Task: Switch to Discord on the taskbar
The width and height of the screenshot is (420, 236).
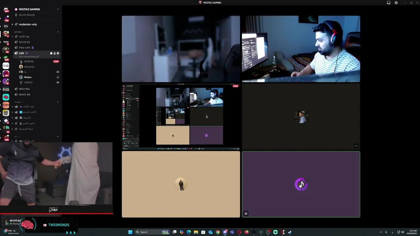Action: click(225, 232)
